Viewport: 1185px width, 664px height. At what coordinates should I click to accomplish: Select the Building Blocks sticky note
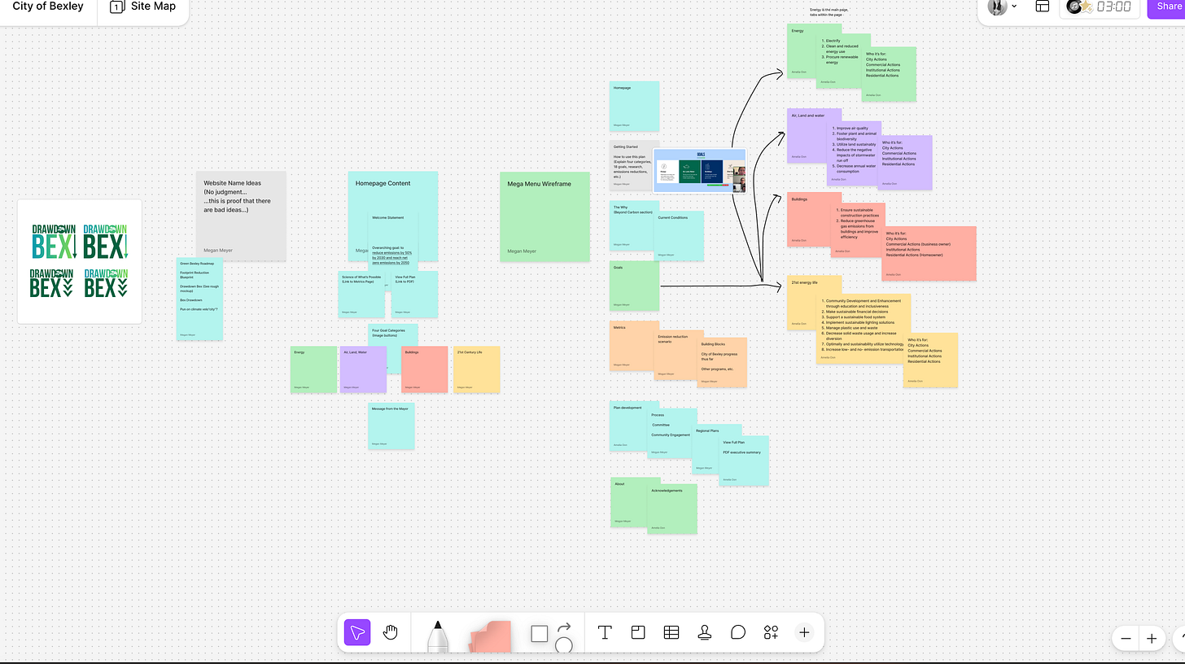coord(722,362)
